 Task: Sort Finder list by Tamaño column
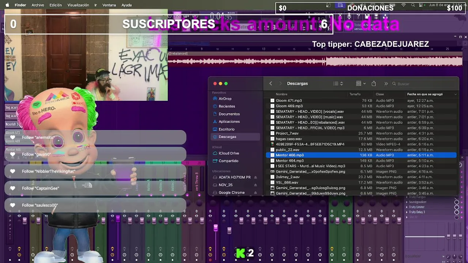pos(355,94)
